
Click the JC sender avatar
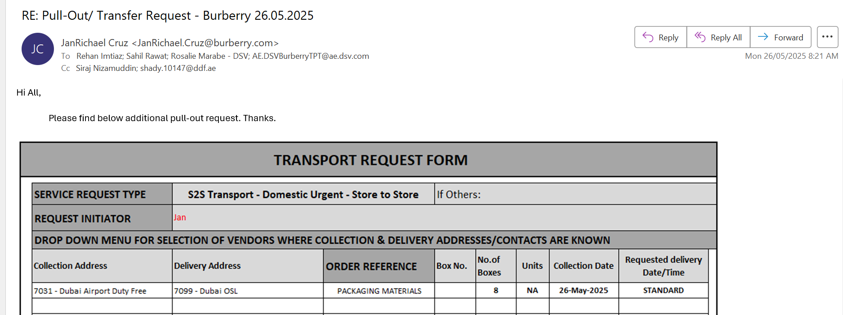(x=38, y=49)
